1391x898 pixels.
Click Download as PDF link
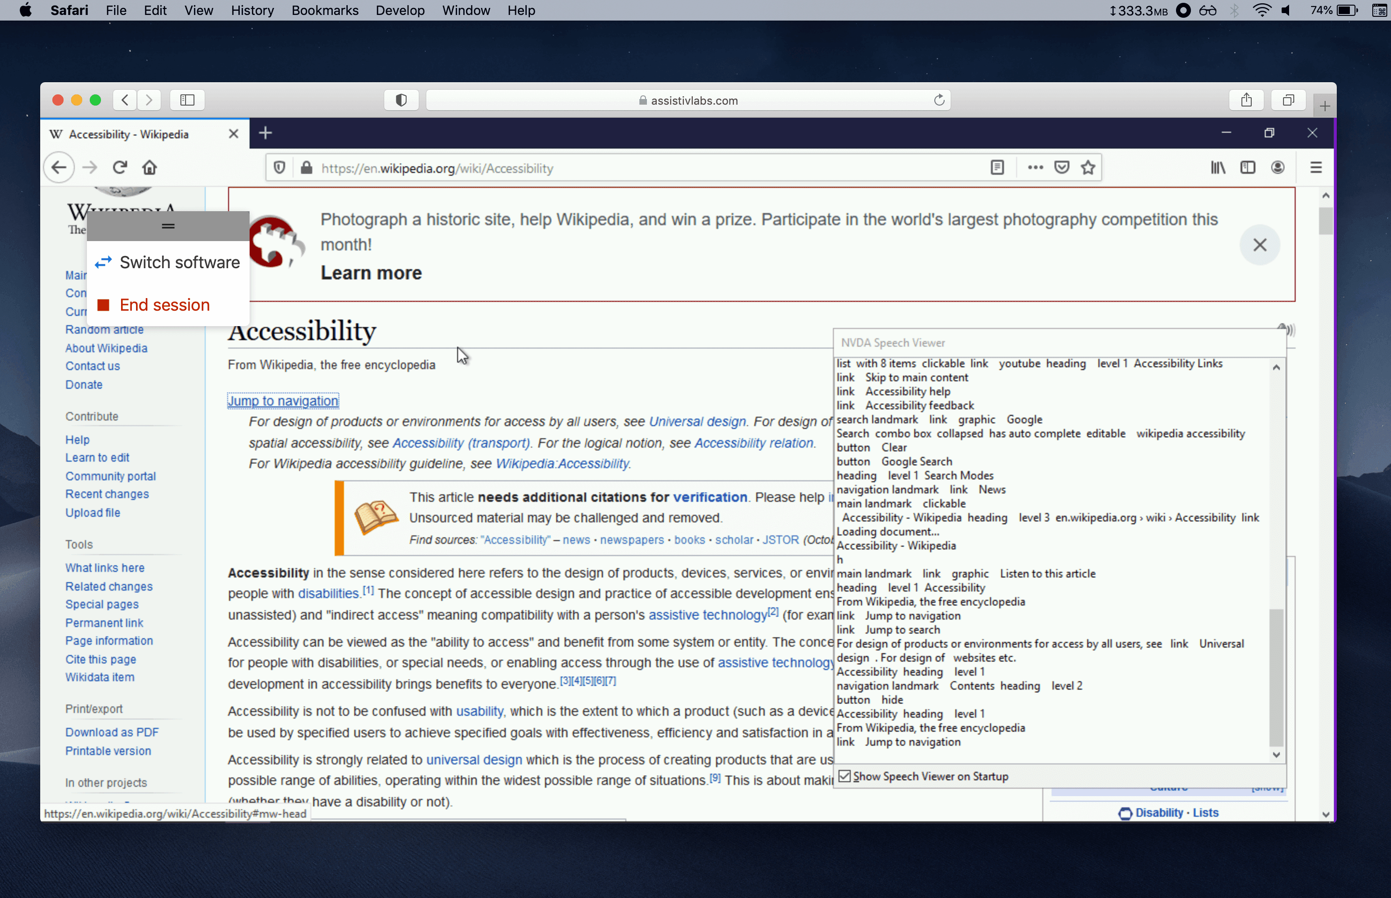112,733
